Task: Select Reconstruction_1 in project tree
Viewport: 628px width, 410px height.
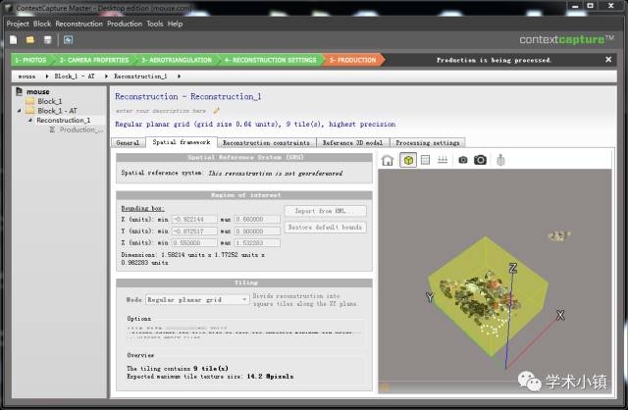Action: (x=63, y=120)
